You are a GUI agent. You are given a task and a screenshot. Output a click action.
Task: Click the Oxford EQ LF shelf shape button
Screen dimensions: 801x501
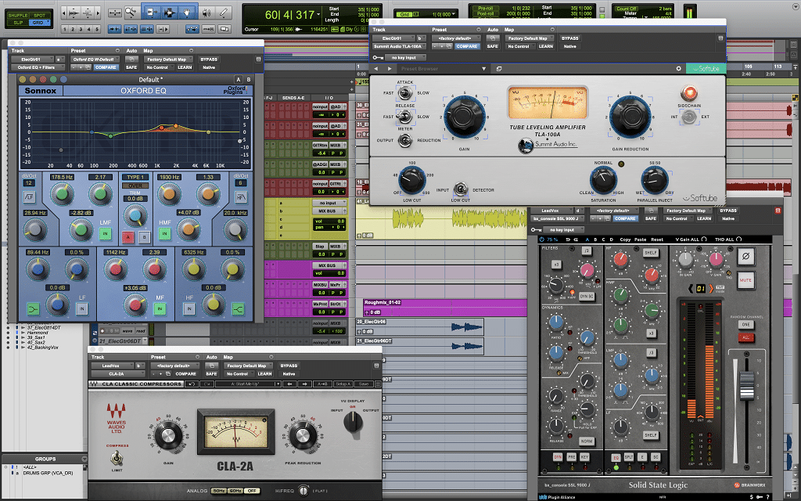[33, 308]
